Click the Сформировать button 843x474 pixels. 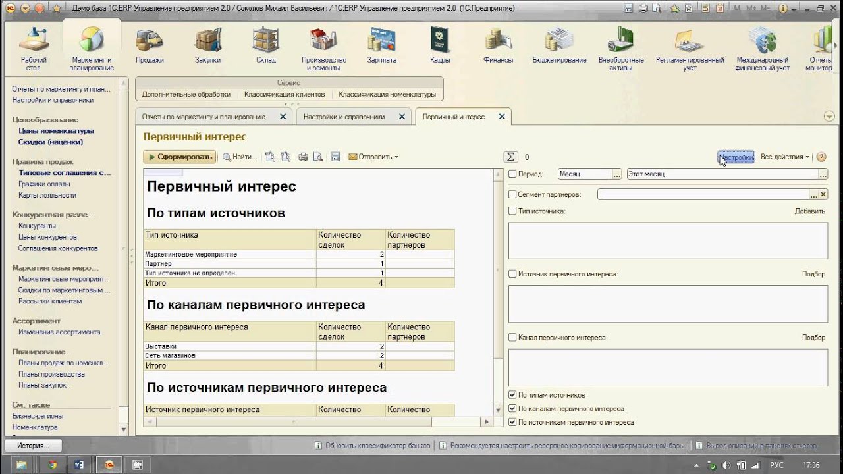point(180,157)
